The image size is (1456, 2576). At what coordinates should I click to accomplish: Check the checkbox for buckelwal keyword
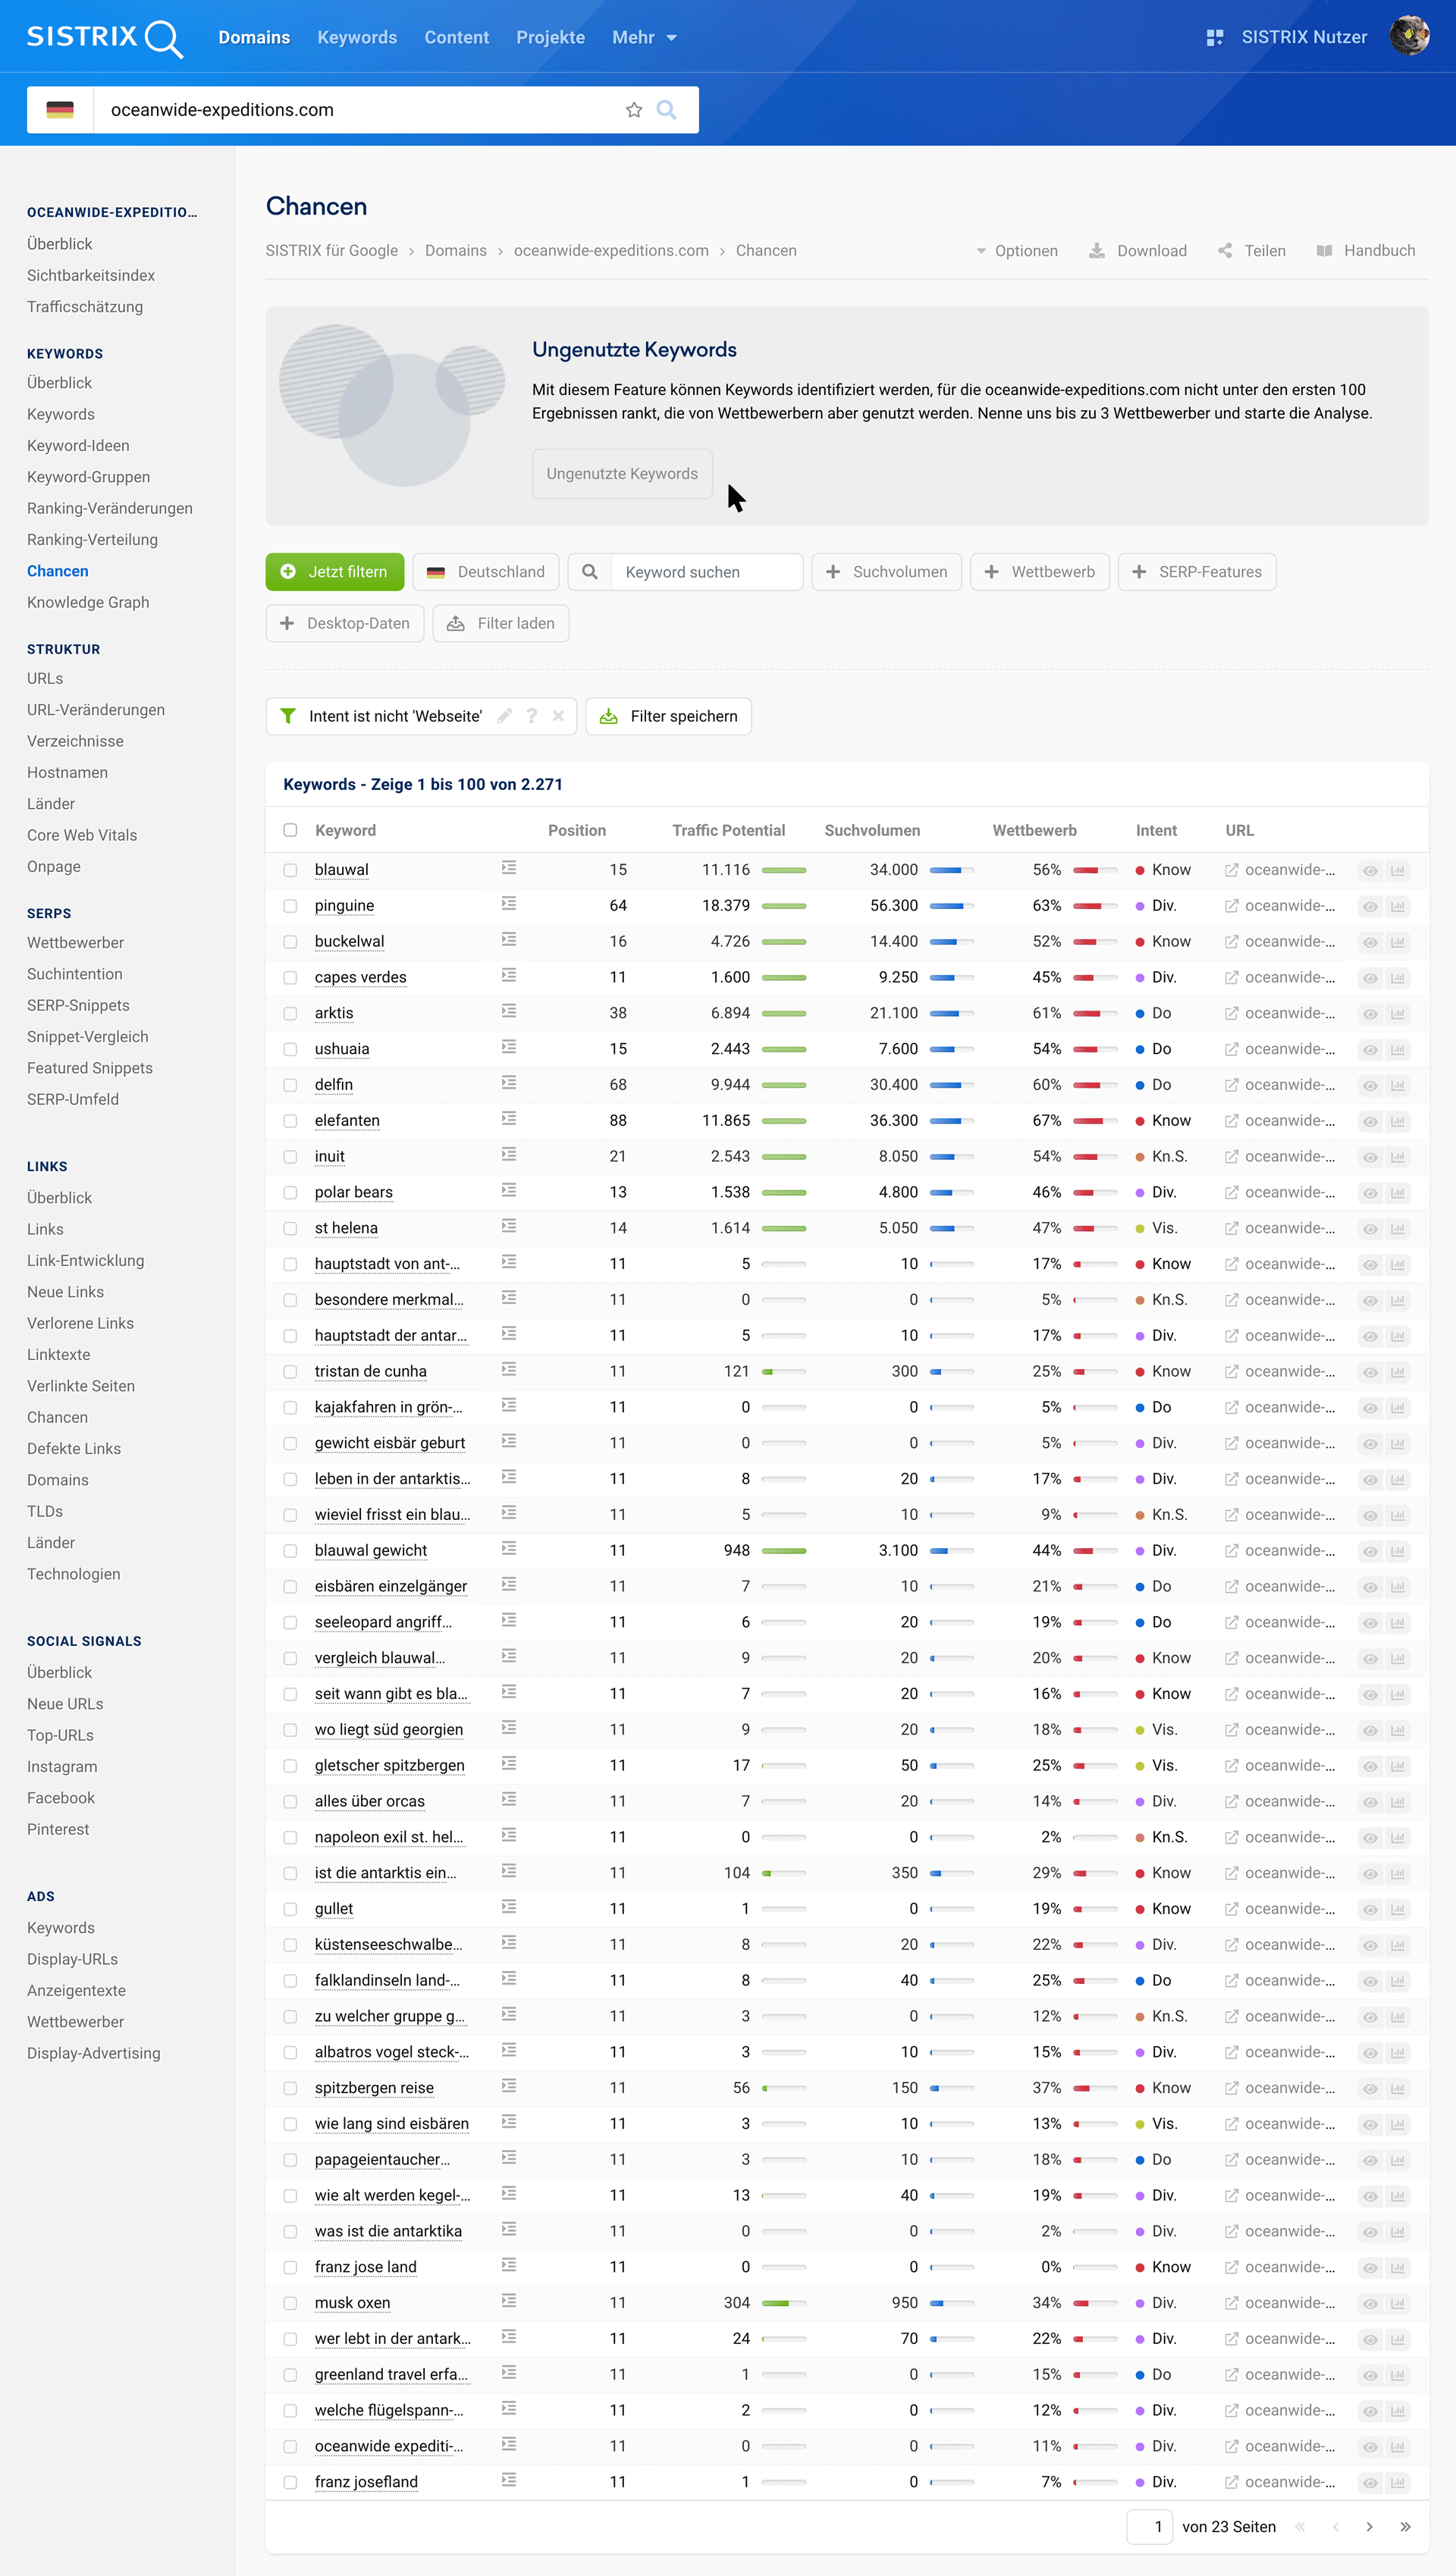(x=290, y=942)
